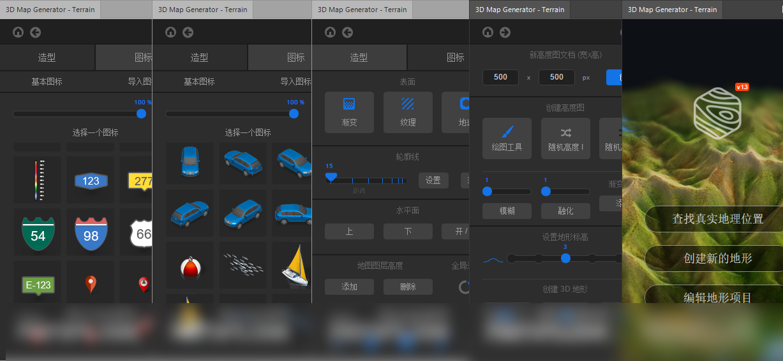Pick the yellow sailboat icon
This screenshot has height=361, width=783.
[295, 265]
